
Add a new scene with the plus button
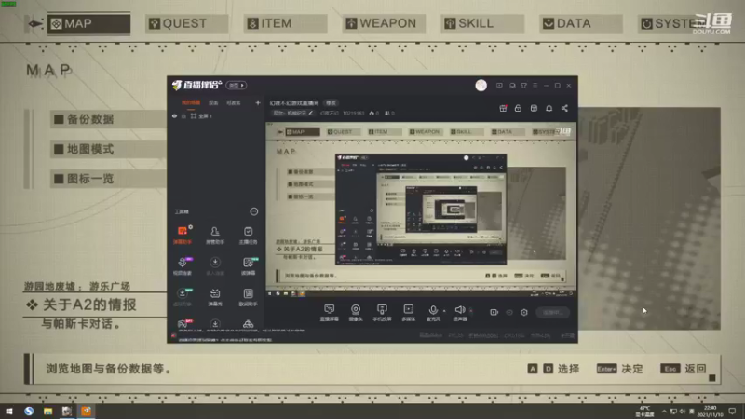pyautogui.click(x=258, y=102)
